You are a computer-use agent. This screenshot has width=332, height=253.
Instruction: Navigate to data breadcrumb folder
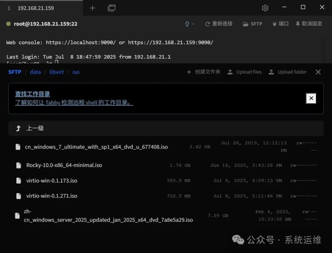(35, 72)
